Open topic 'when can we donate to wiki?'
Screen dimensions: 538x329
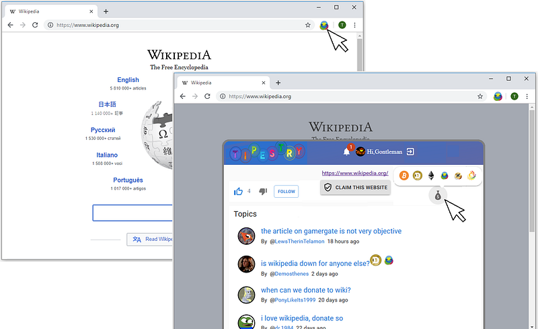point(306,290)
